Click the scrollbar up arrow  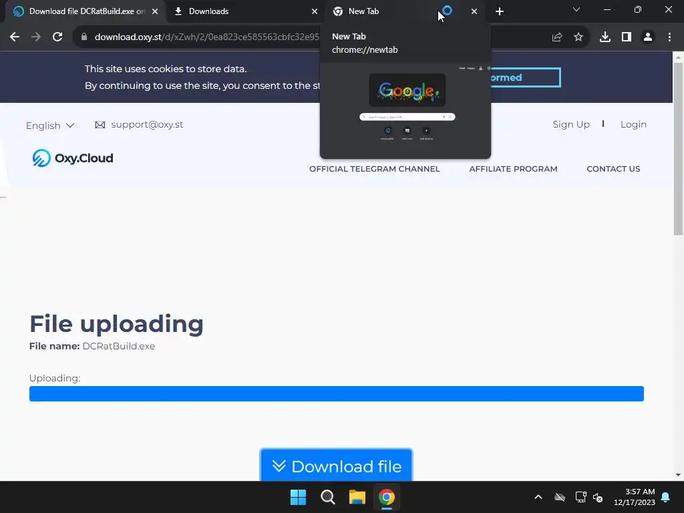click(678, 57)
